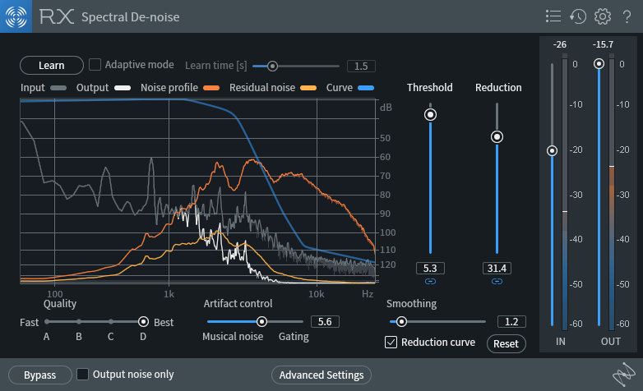The height and width of the screenshot is (391, 643).
Task: Click the Learn time slider handle
Action: click(x=272, y=66)
